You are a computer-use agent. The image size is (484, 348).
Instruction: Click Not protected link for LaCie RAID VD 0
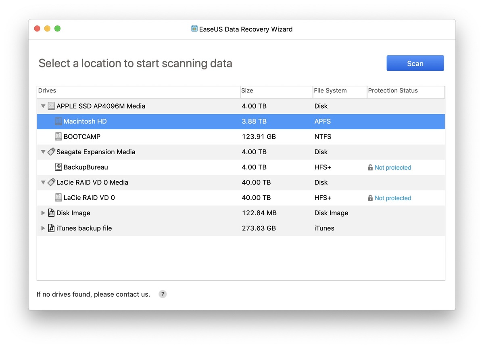(393, 198)
